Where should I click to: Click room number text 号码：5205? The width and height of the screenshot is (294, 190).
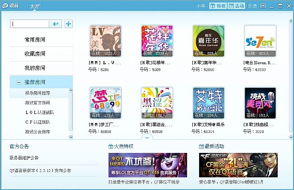150,70
